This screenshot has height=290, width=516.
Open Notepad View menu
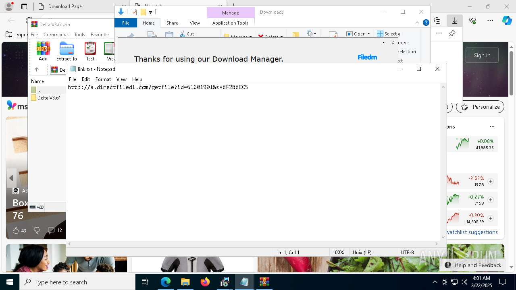[x=121, y=79]
